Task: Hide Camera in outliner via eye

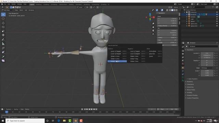Action: pyautogui.click(x=217, y=17)
